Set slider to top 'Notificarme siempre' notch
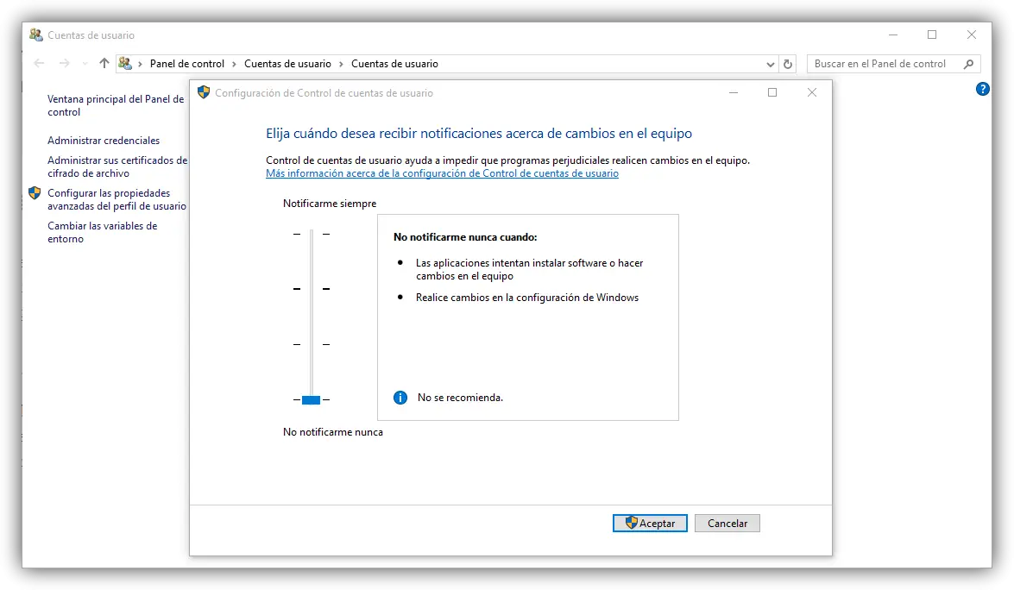1014x590 pixels. pos(311,234)
